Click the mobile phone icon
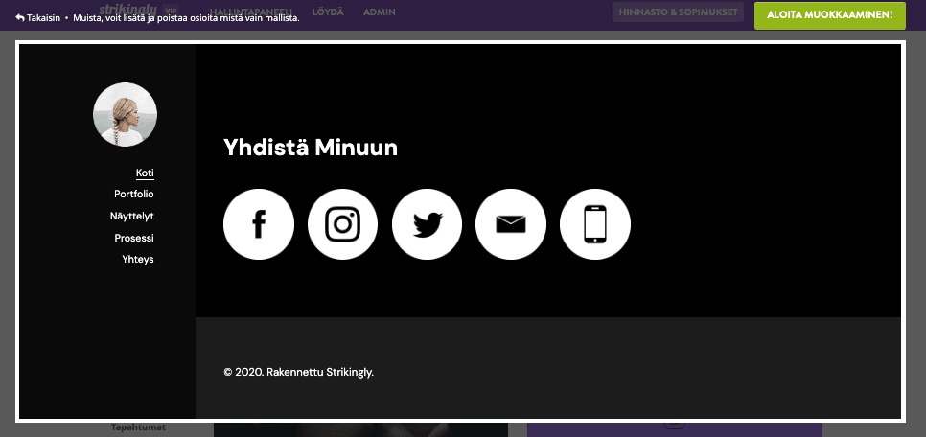 (x=595, y=224)
